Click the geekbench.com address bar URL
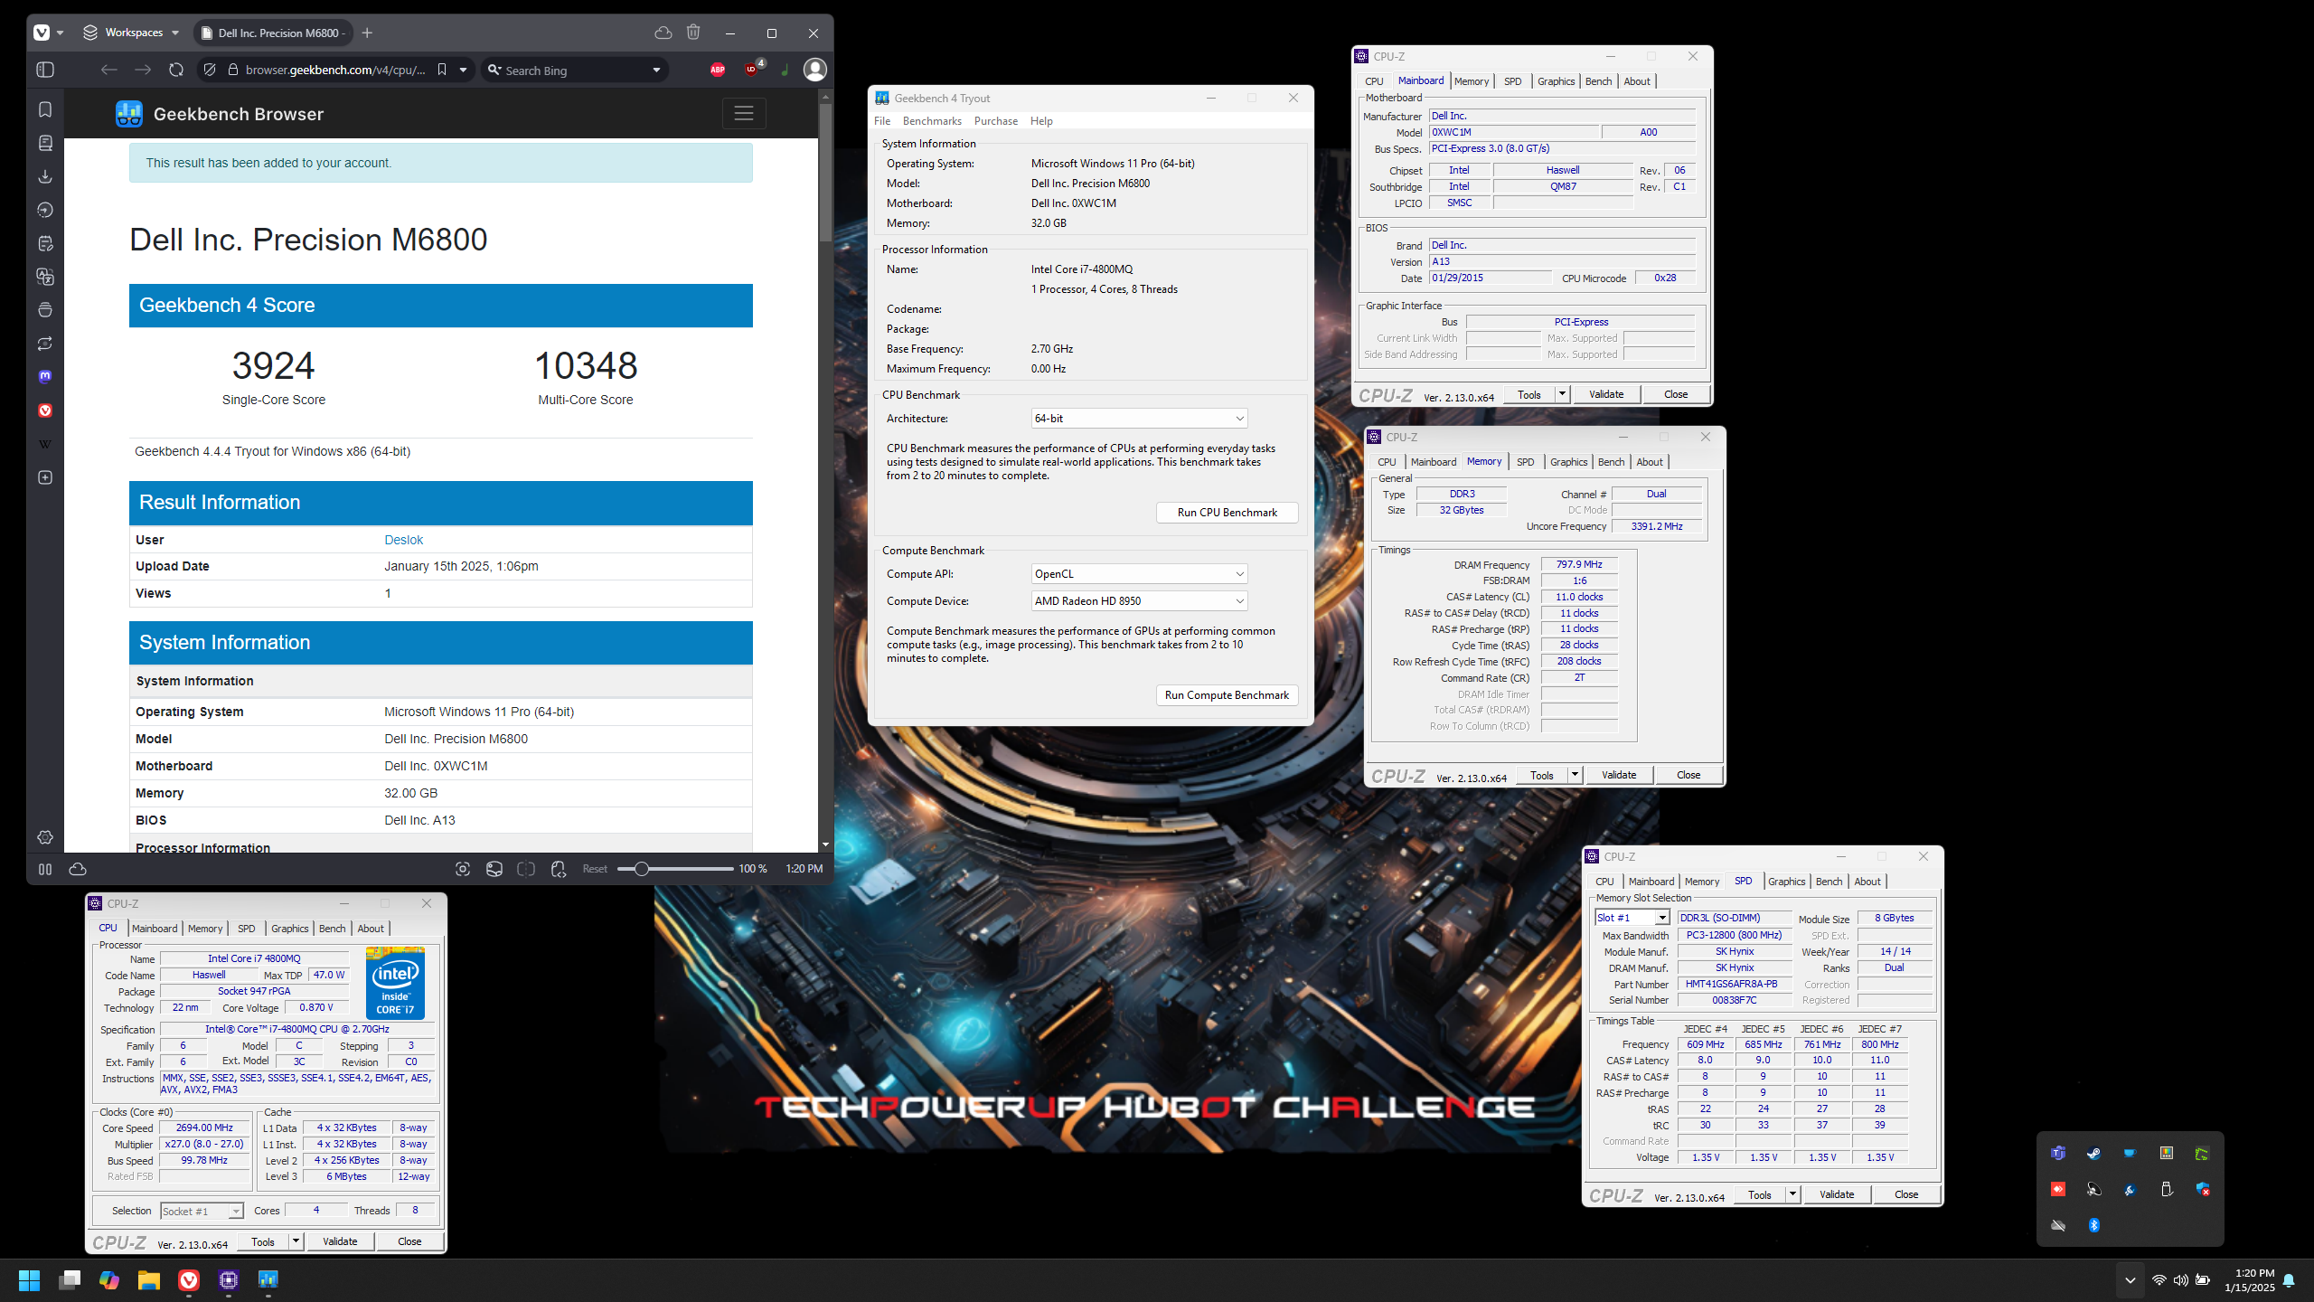 click(x=335, y=71)
